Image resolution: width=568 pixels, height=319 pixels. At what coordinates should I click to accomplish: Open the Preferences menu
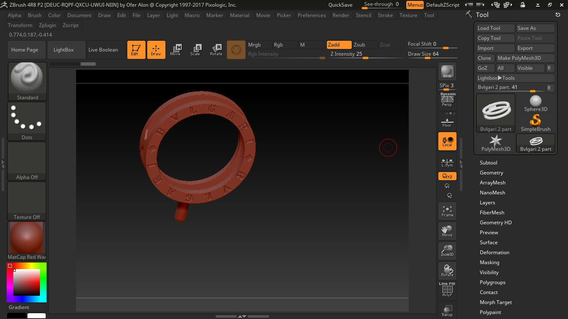[x=312, y=15]
